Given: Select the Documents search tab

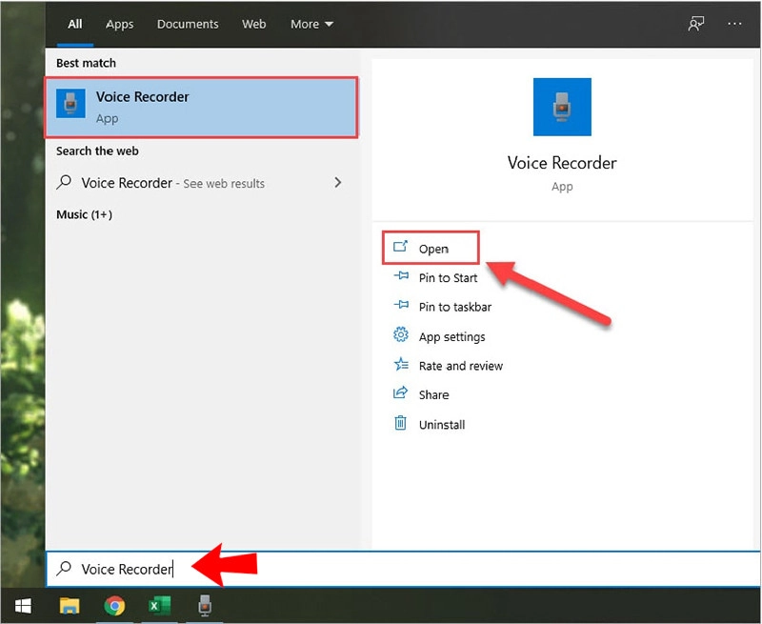Looking at the screenshot, I should (188, 24).
